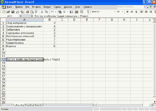Open the Arial Cyr font dropdown
Viewport: 156px width, 111px height.
tap(115, 12)
